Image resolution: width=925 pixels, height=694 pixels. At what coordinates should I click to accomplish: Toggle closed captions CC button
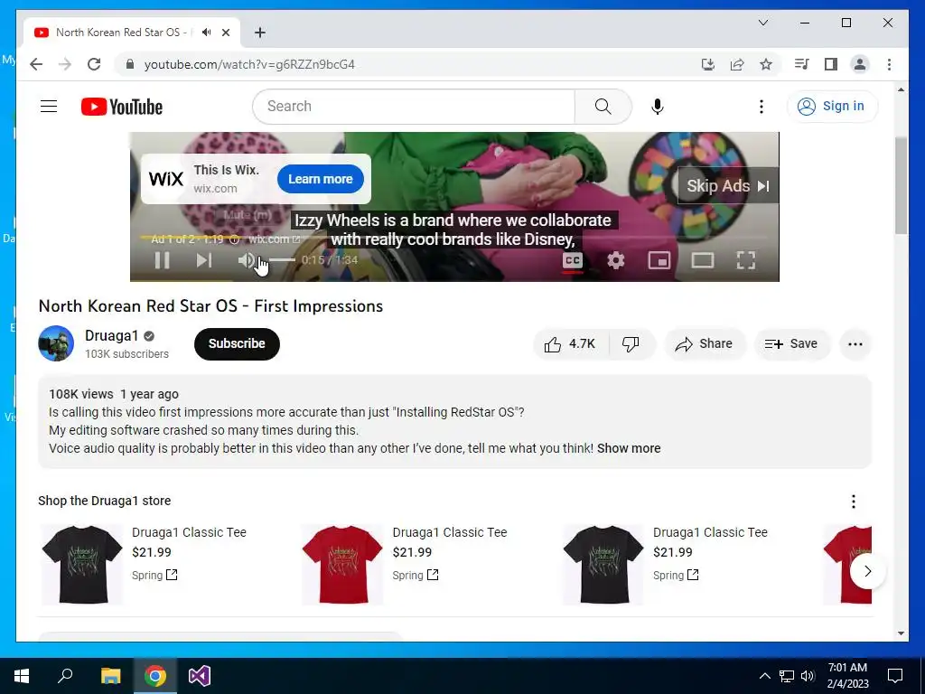click(572, 260)
